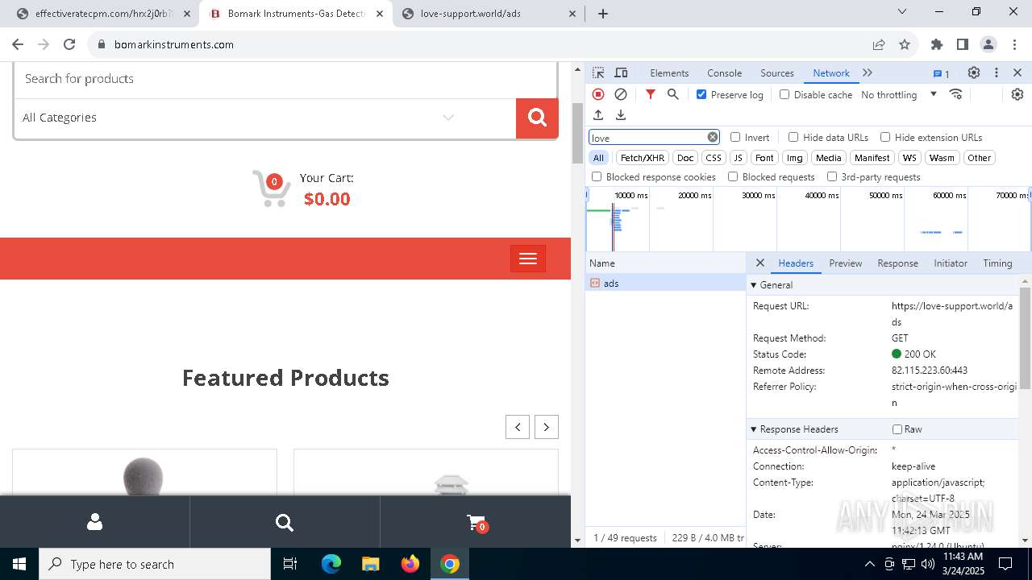Toggle Raw response headers checkbox
This screenshot has width=1032, height=580.
897,429
